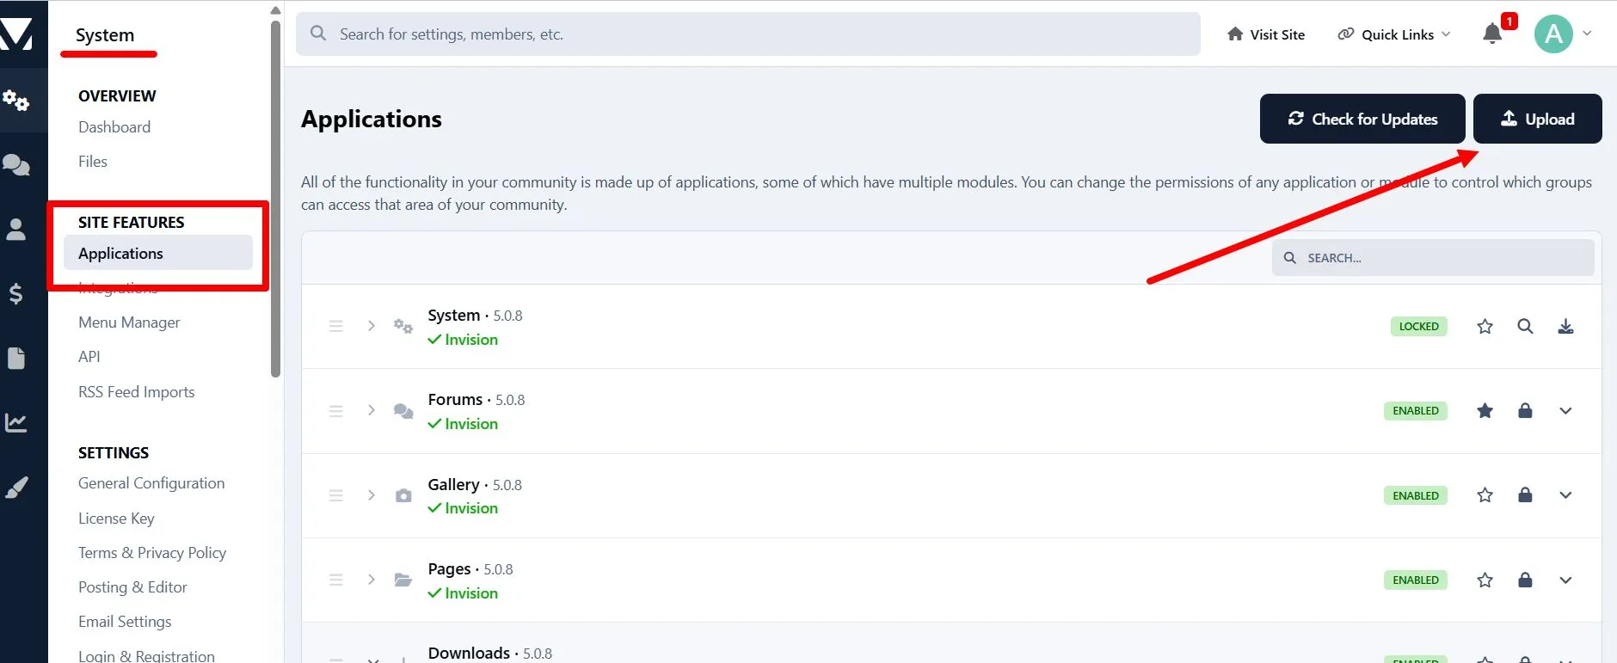This screenshot has height=663, width=1617.
Task: Click the magnifier icon in System row
Action: point(1525,327)
